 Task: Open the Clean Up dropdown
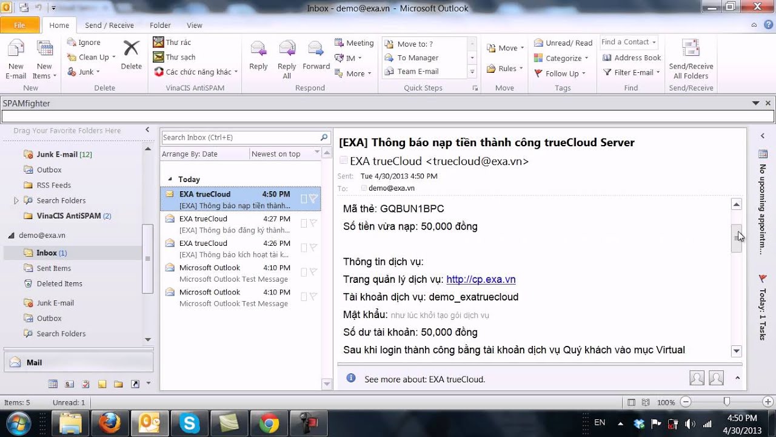[x=91, y=57]
